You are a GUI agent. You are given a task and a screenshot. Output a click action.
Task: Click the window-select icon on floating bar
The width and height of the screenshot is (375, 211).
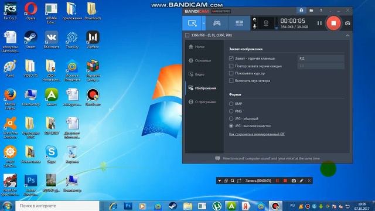tap(226, 181)
